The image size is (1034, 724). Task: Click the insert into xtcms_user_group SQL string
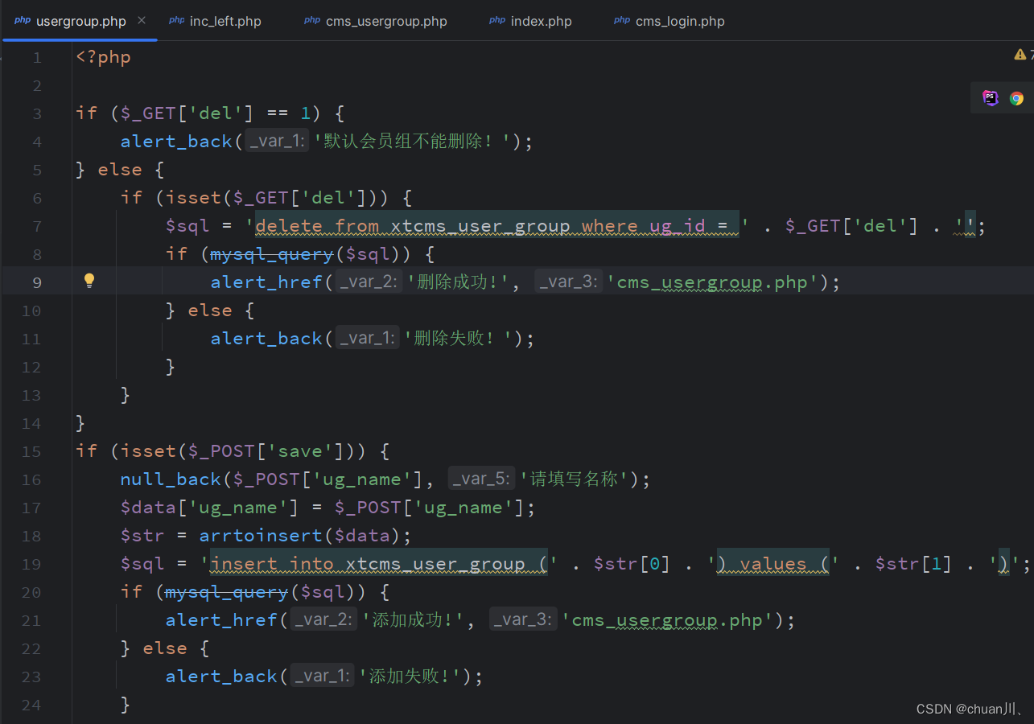point(379,564)
